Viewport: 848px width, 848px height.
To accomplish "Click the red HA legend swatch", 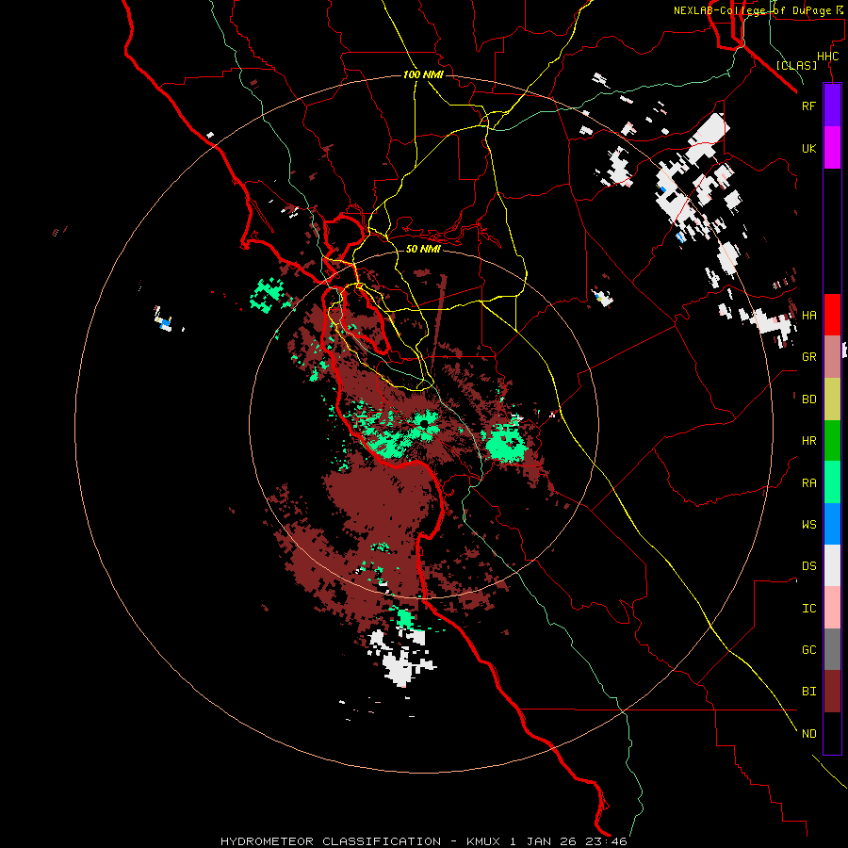I will point(832,315).
